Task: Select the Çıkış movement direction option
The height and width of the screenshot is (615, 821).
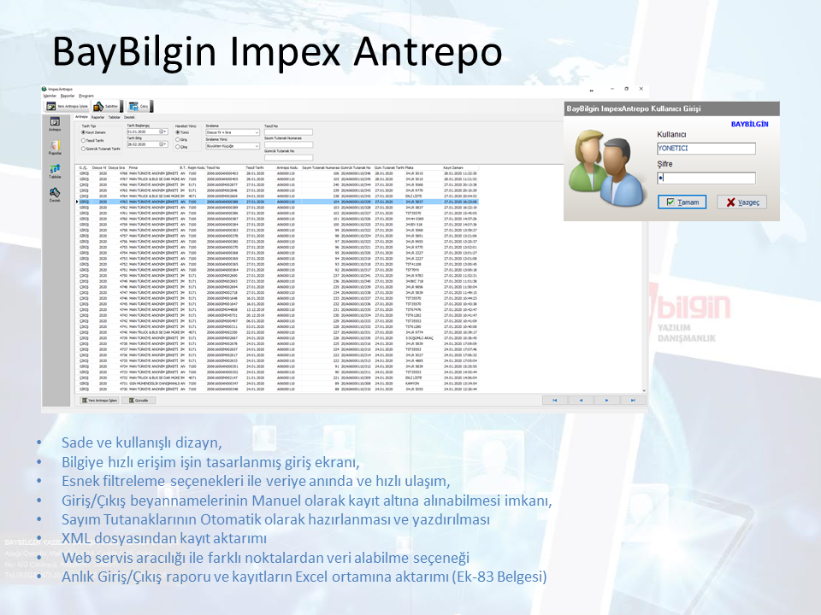Action: [x=178, y=147]
